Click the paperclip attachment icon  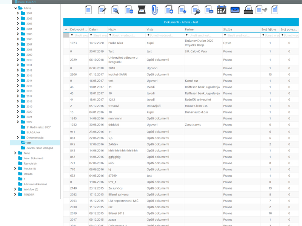click(154, 10)
